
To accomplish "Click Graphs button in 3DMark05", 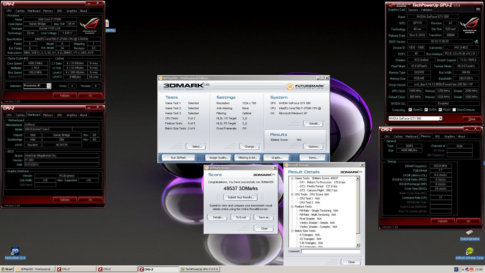I will (x=277, y=158).
